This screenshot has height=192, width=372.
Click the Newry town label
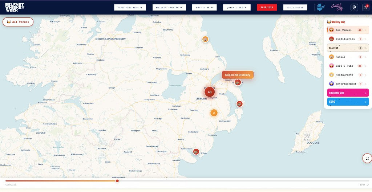pyautogui.click(x=181, y=139)
